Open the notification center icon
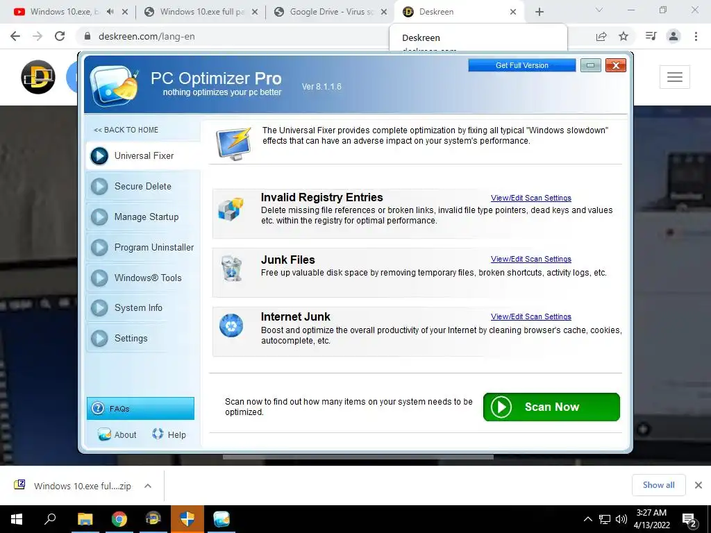The height and width of the screenshot is (533, 711). tap(689, 520)
